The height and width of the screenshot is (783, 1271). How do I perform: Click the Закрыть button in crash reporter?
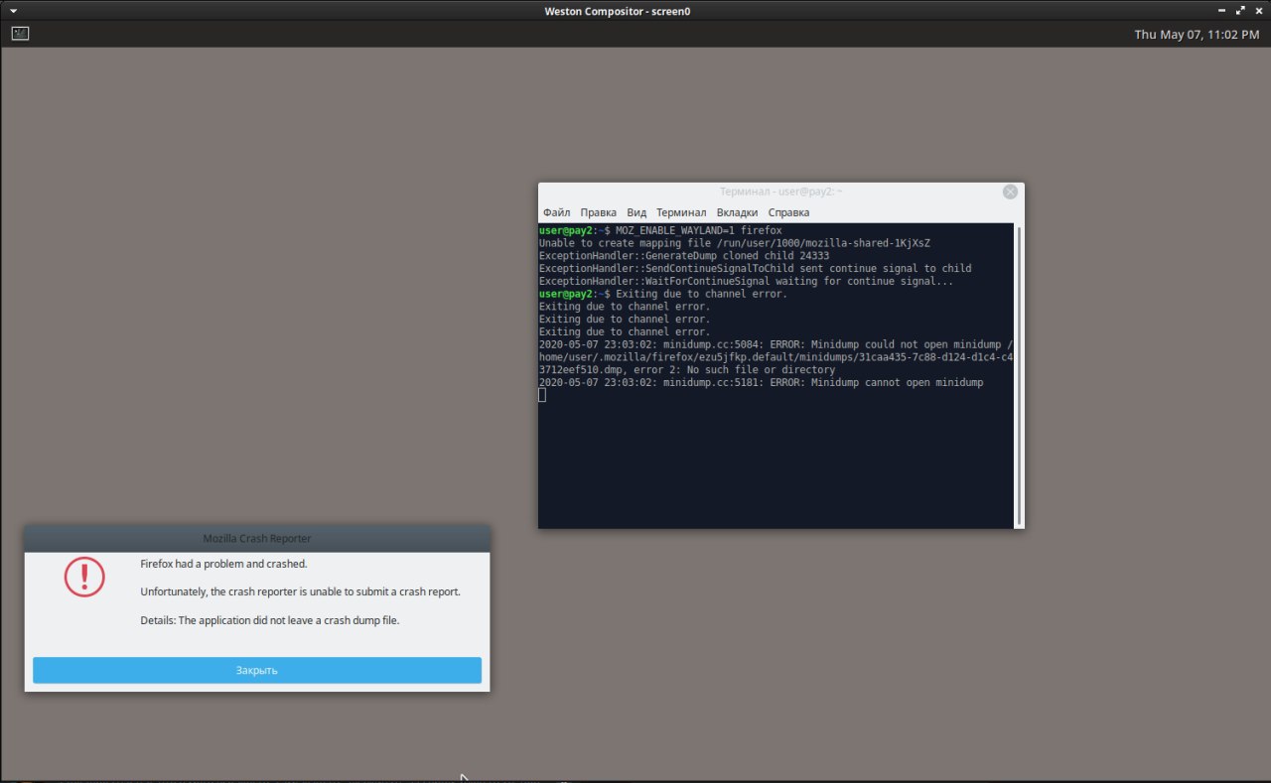[257, 670]
